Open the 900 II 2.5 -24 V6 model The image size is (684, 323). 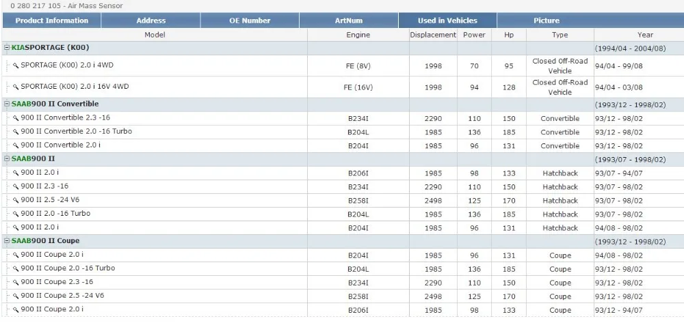tap(50, 200)
